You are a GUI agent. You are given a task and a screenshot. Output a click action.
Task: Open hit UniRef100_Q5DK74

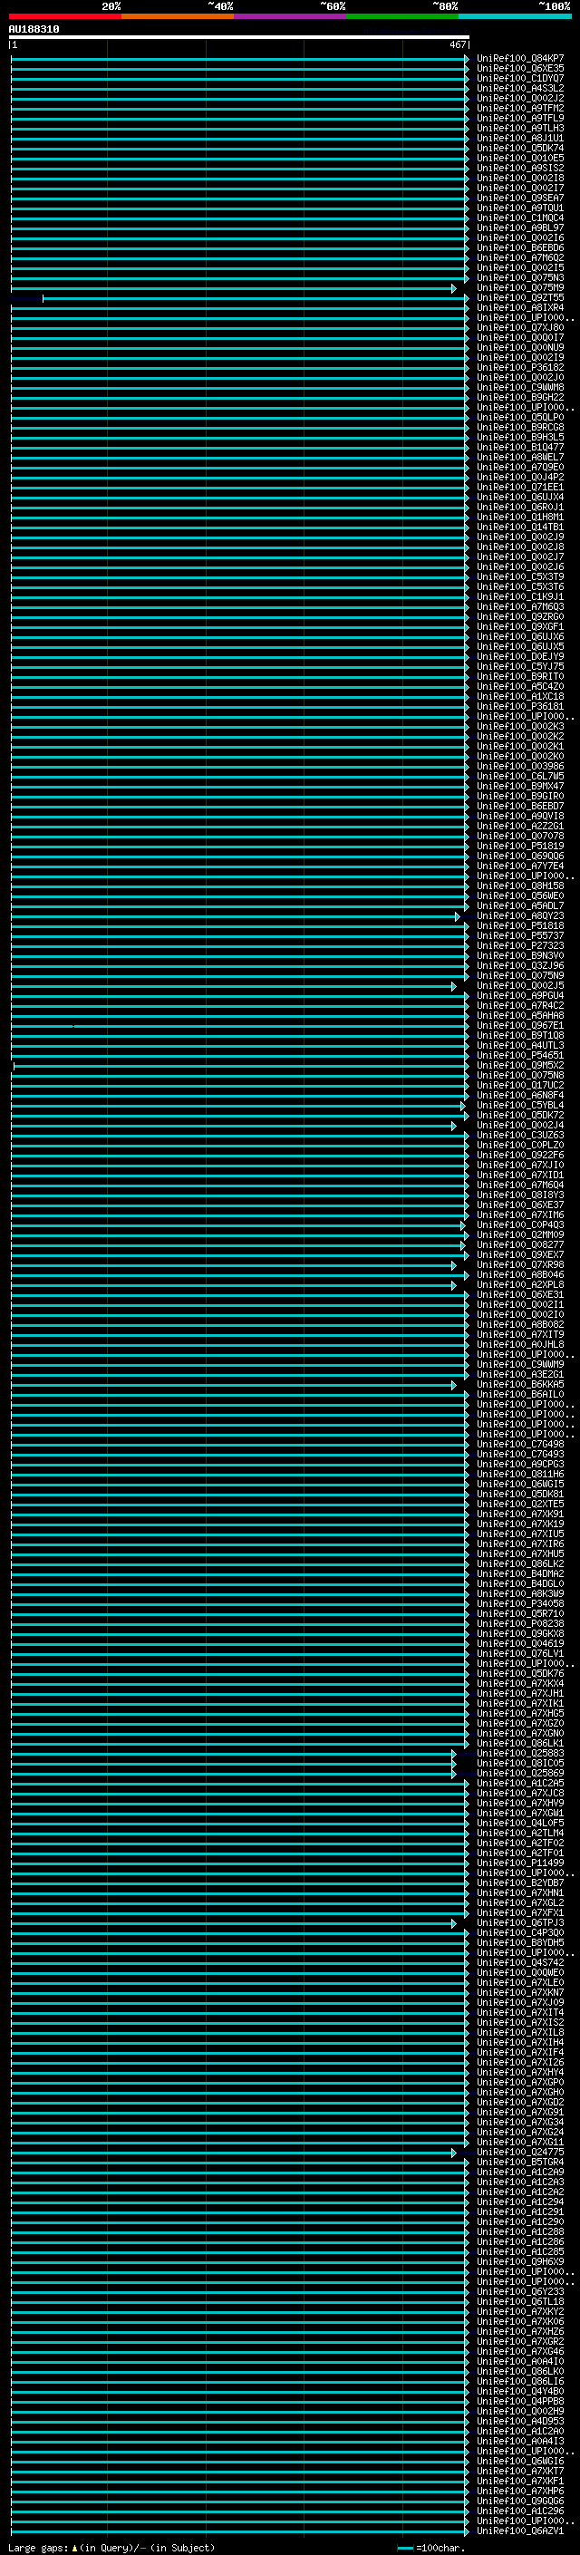point(519,148)
